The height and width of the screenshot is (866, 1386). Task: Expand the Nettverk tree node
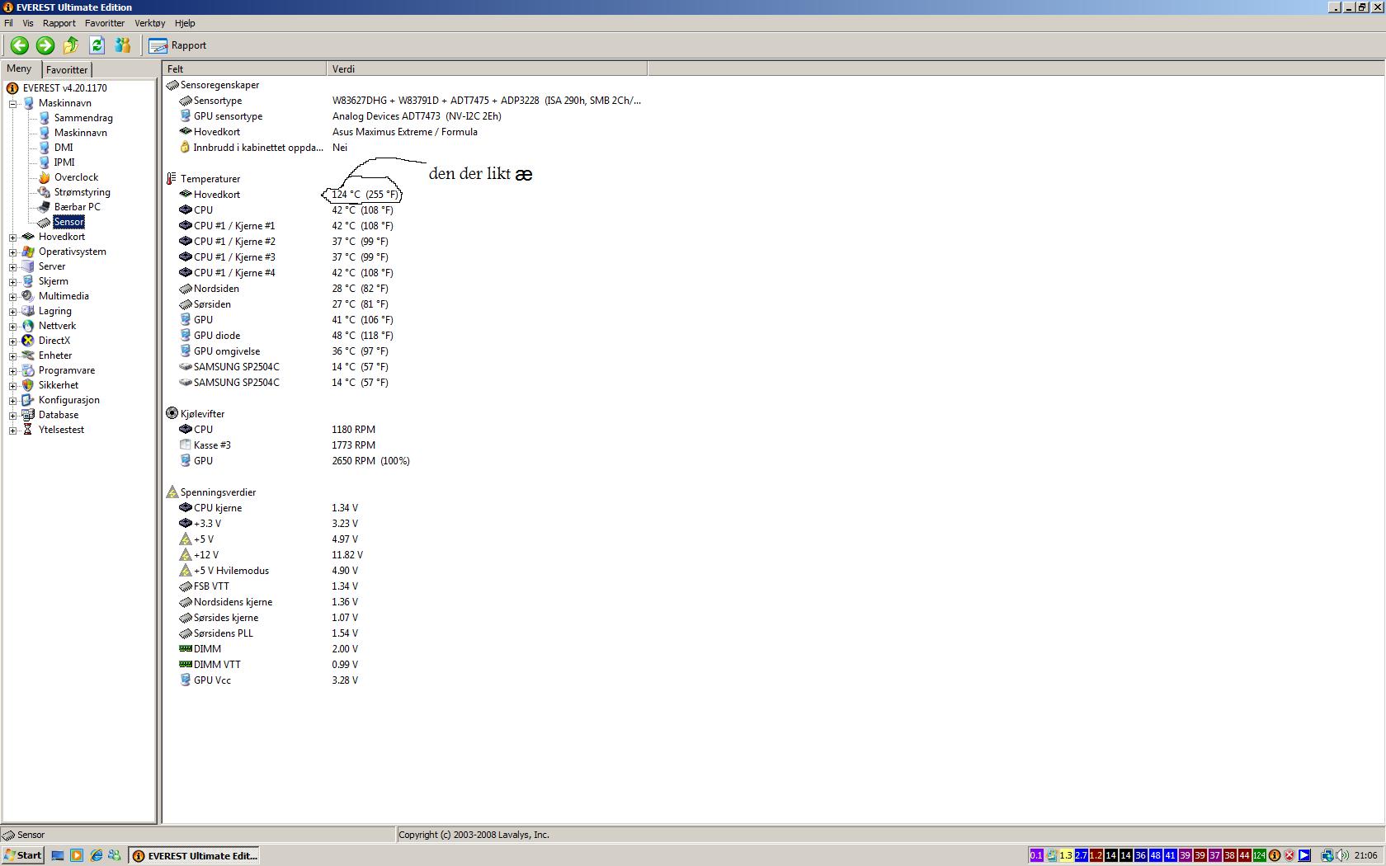click(13, 327)
